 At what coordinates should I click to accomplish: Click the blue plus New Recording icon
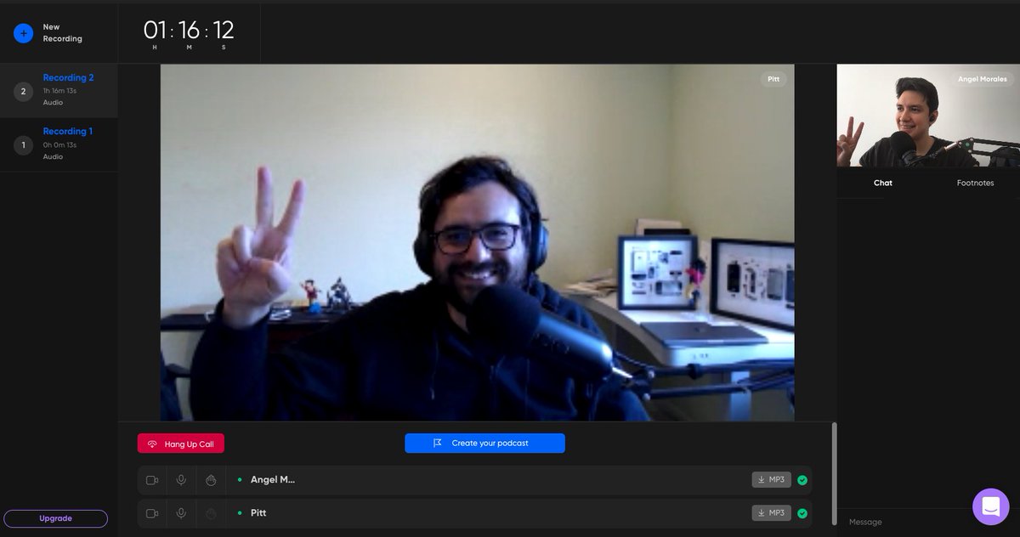pos(24,33)
